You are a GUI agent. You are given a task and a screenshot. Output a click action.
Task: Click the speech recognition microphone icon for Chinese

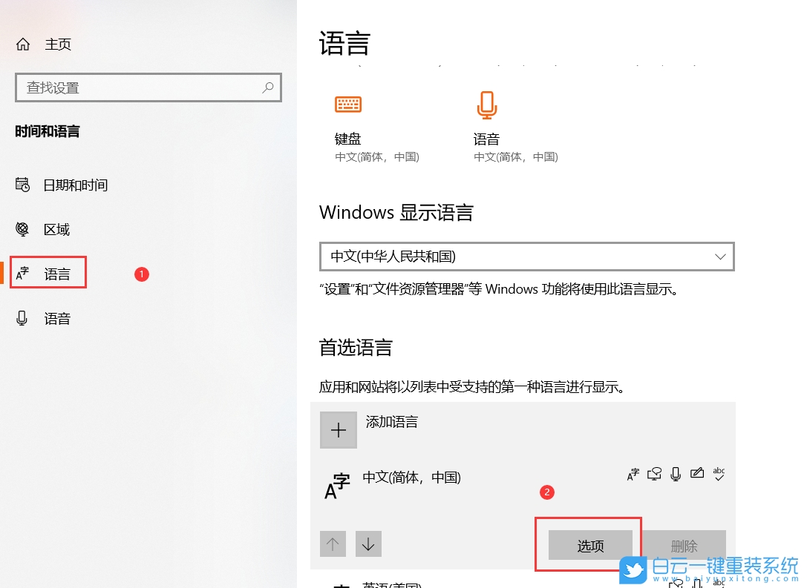click(676, 474)
